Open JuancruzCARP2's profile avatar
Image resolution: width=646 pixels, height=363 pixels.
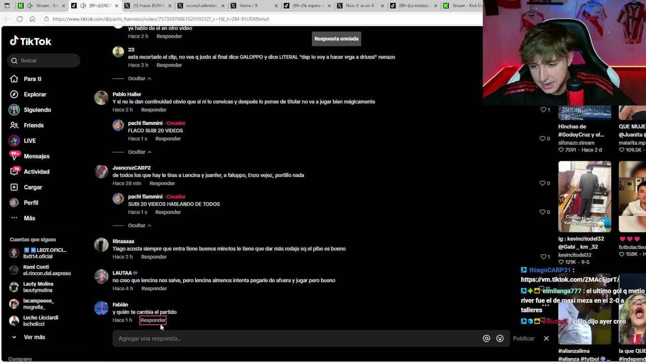101,171
